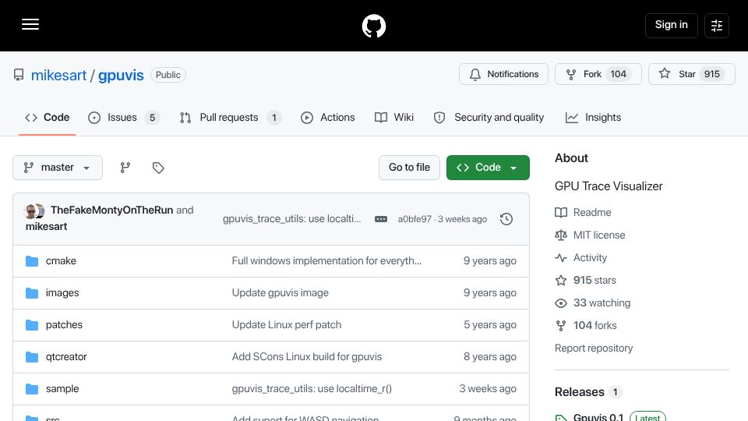
Task: Open the 104 forks link
Action: point(595,326)
